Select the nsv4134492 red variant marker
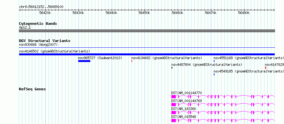Viewport: 284px width, 124px height. (x=132, y=61)
